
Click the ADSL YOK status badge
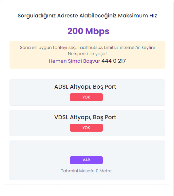(86, 97)
